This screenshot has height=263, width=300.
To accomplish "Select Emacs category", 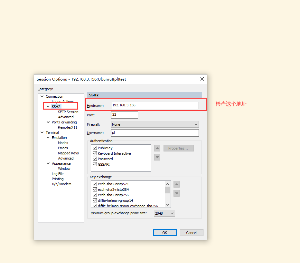I will point(63,148).
